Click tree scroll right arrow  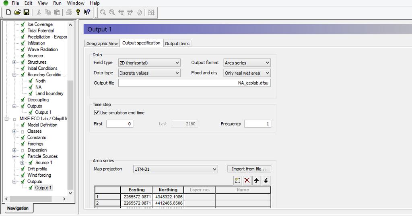click(64, 199)
